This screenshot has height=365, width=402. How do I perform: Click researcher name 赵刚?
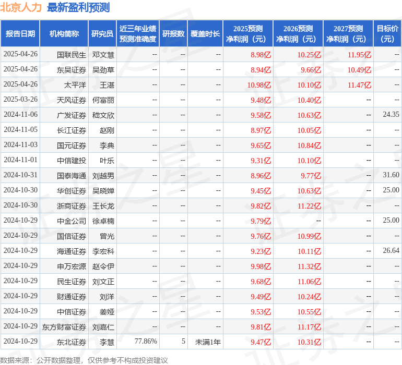click(x=107, y=130)
